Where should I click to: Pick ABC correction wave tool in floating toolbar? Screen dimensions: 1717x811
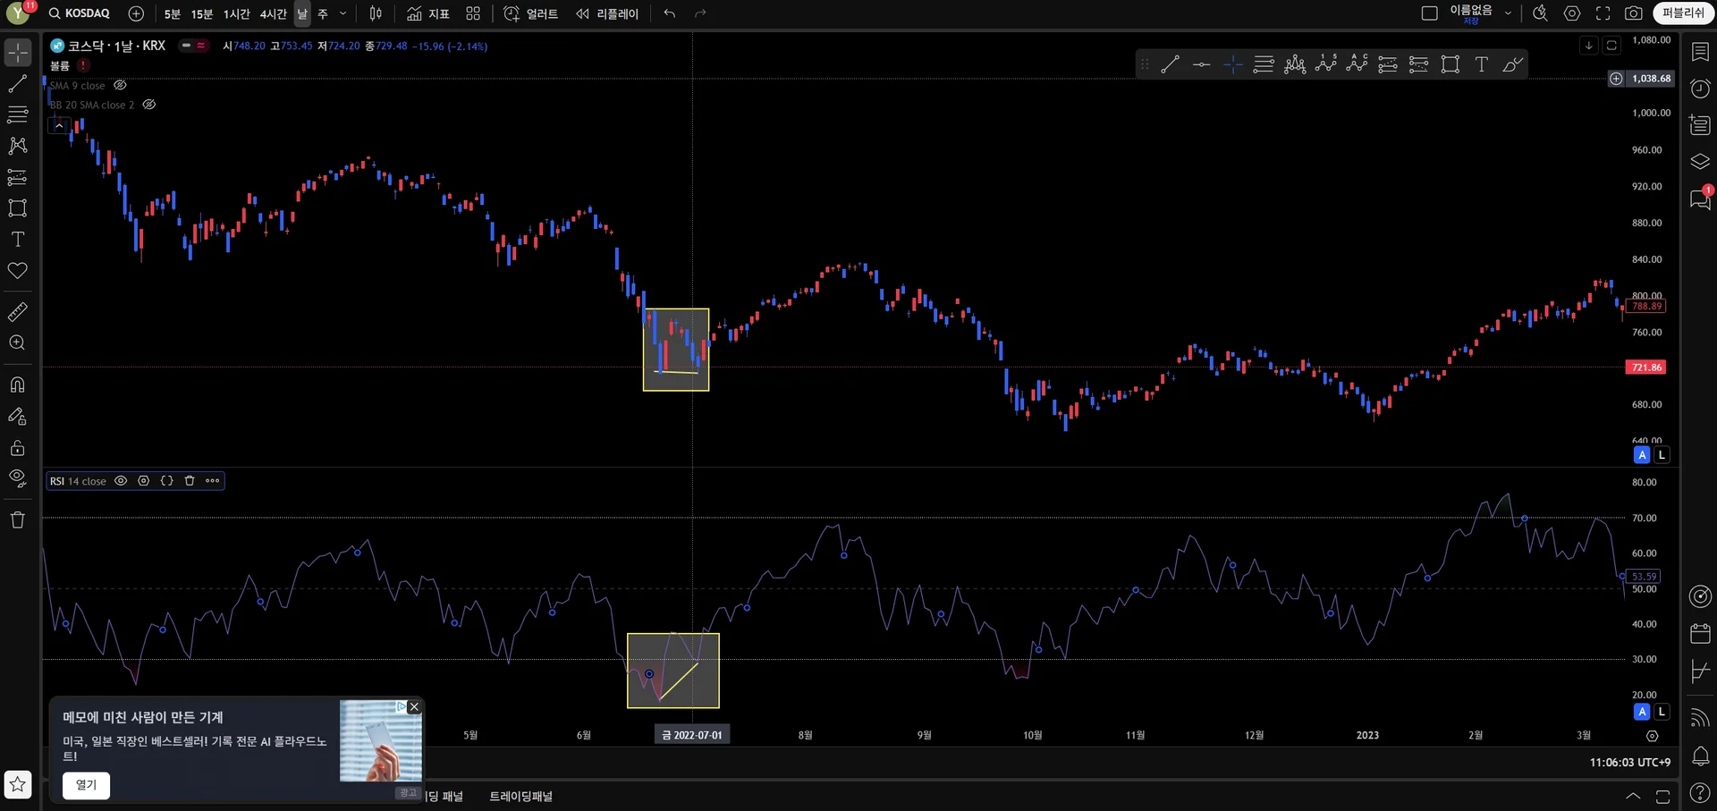pyautogui.click(x=1357, y=64)
